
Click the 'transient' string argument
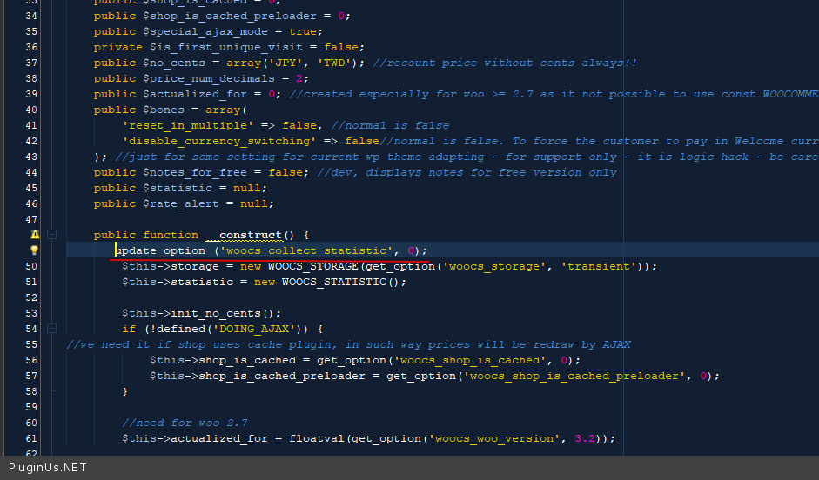(601, 266)
